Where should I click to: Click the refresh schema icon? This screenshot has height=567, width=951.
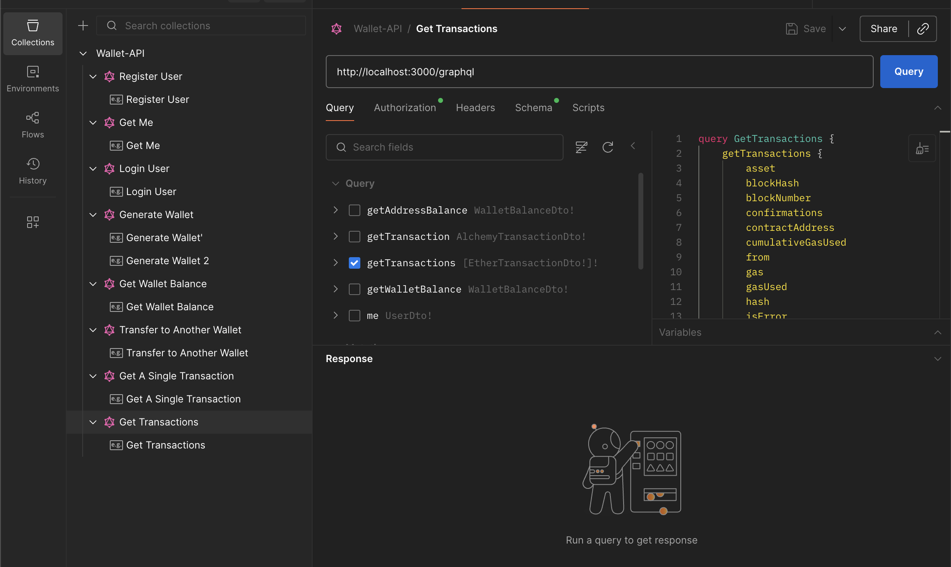608,147
